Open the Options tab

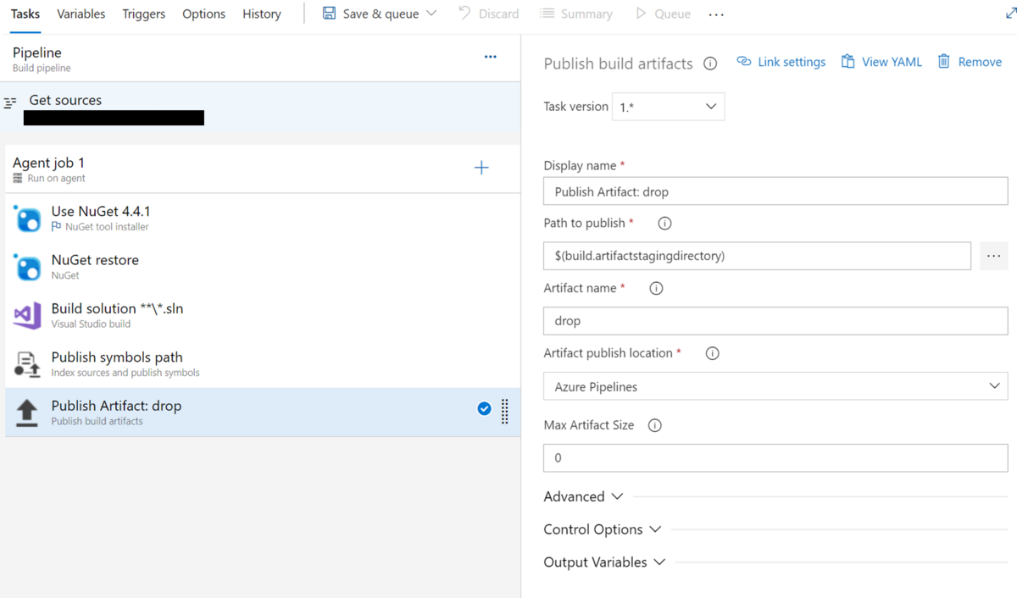tap(204, 14)
